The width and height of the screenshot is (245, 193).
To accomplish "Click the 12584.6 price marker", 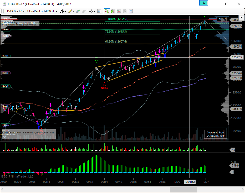I will click(x=236, y=73).
